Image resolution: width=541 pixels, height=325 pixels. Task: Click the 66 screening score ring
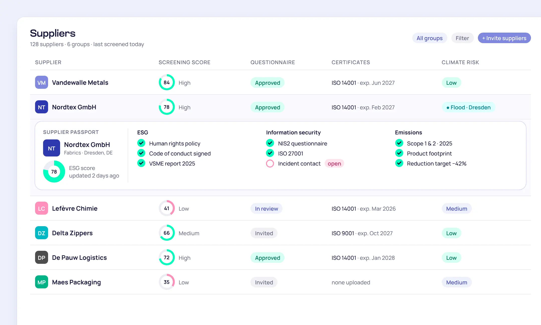[x=167, y=233]
